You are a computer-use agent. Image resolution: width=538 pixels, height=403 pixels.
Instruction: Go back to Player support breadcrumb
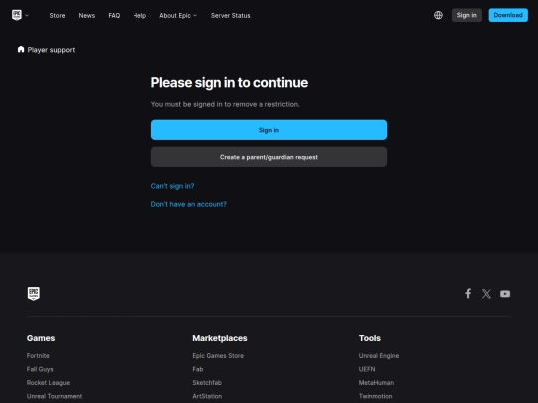pyautogui.click(x=51, y=50)
